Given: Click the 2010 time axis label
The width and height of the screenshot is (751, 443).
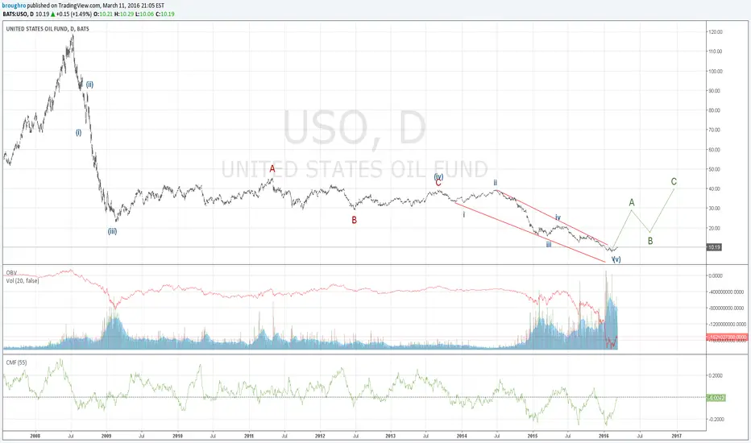Looking at the screenshot, I should (177, 437).
